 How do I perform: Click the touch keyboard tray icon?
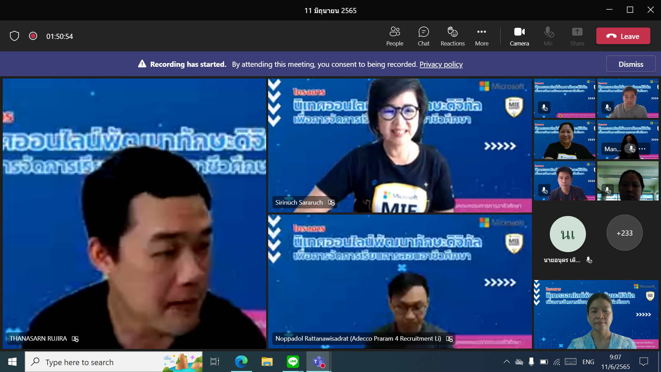[x=570, y=362]
